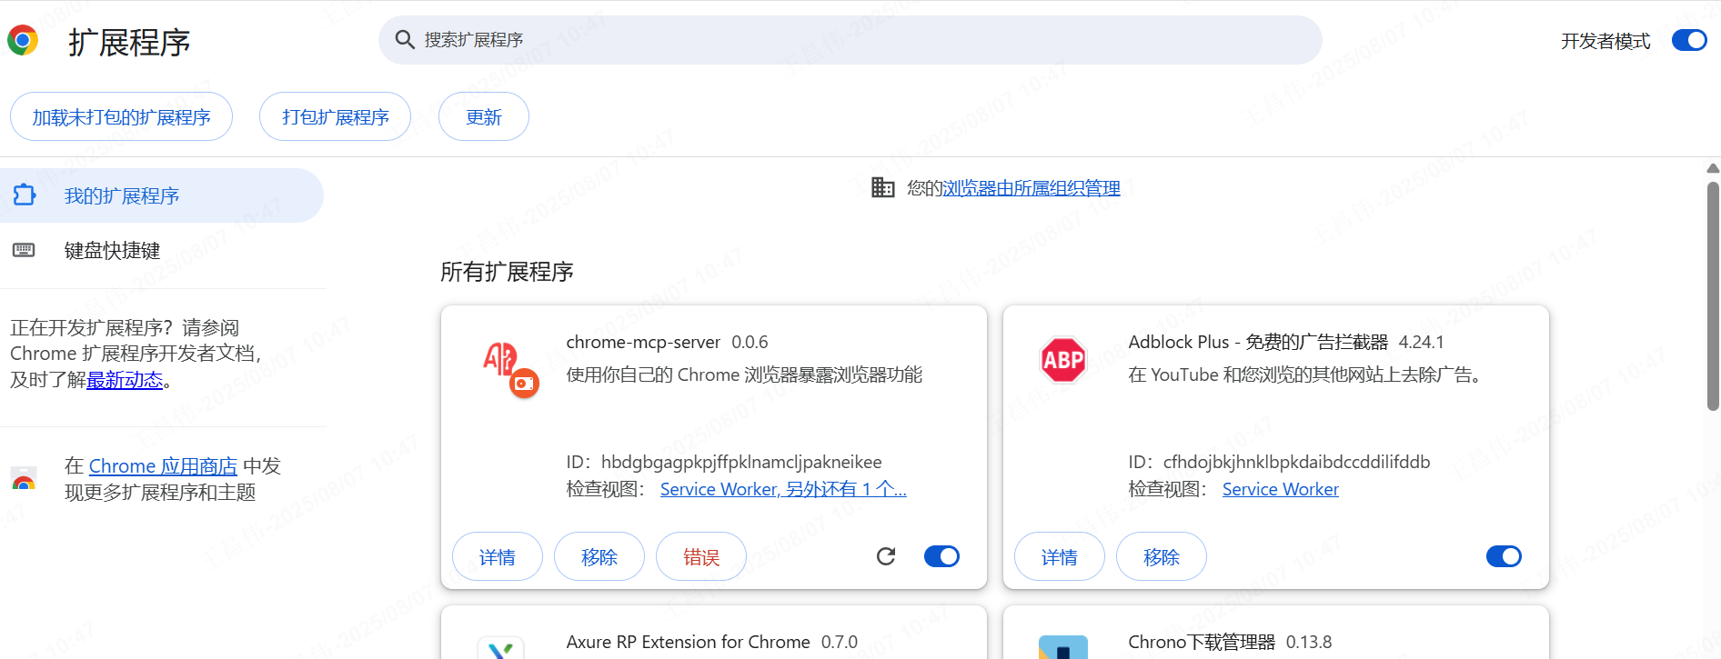Viewport: 1721px width, 659px height.
Task: Open the Chrome 应用商店 link
Action: point(163,466)
